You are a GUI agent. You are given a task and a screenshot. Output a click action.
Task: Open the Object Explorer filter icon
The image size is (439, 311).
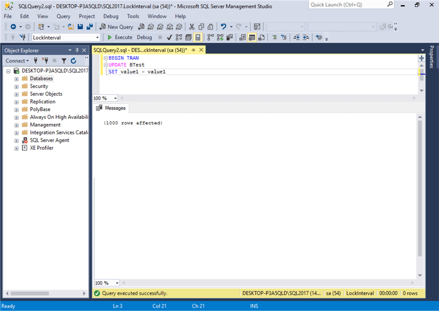[64, 60]
